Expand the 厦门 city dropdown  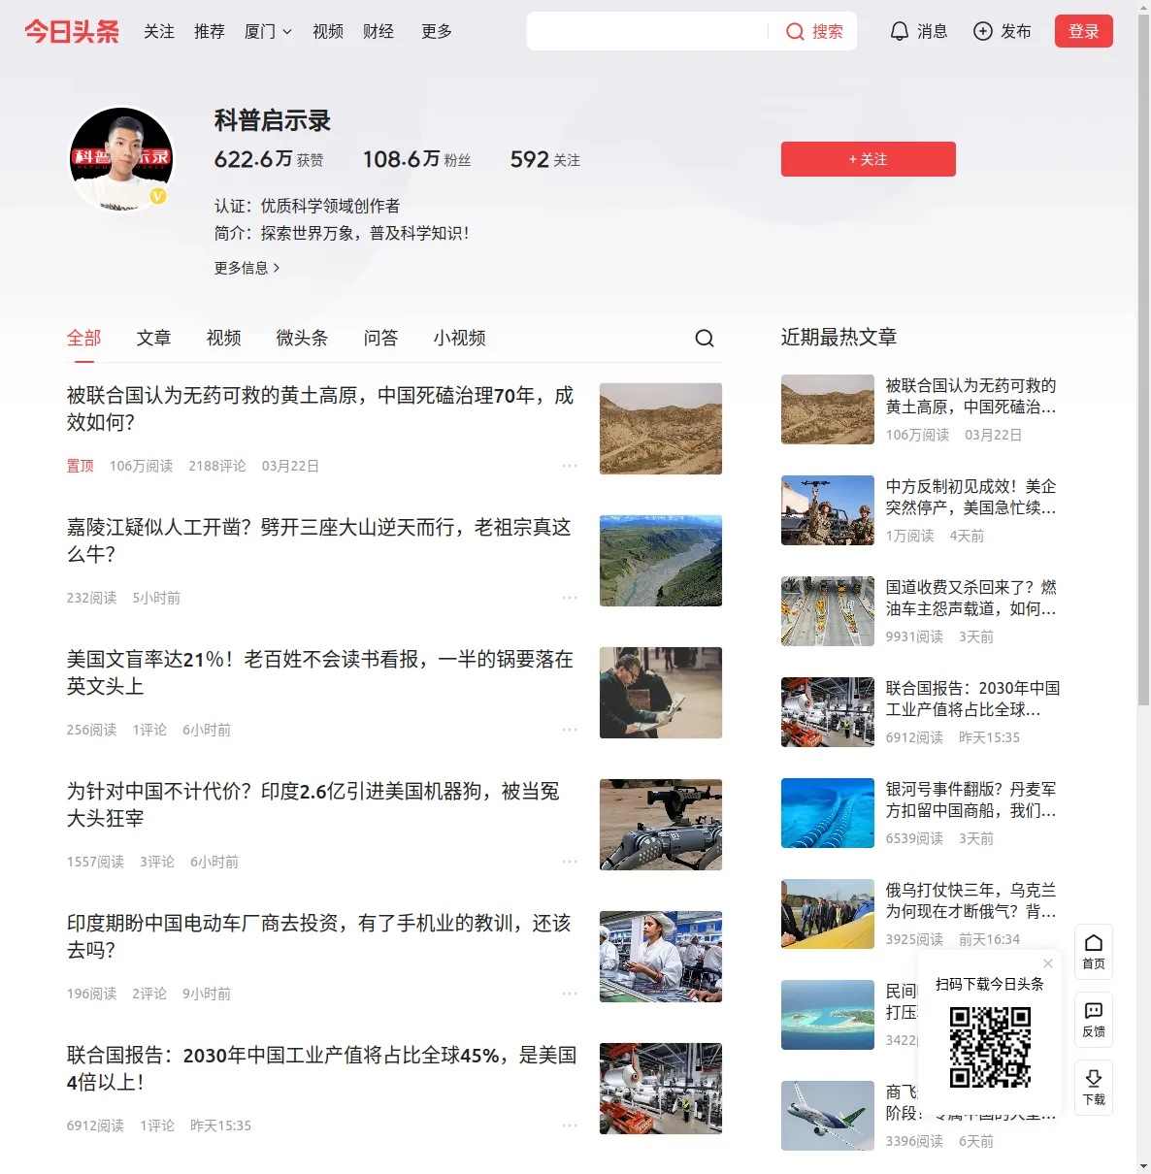[x=268, y=31]
